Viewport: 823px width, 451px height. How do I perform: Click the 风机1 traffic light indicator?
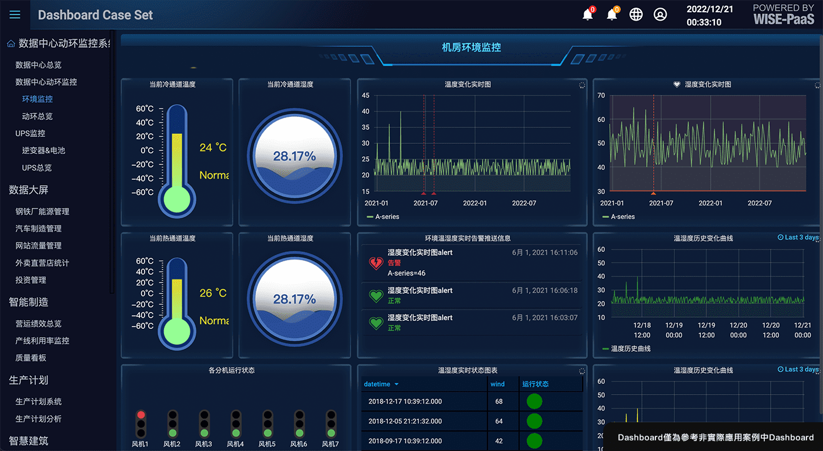pos(140,423)
